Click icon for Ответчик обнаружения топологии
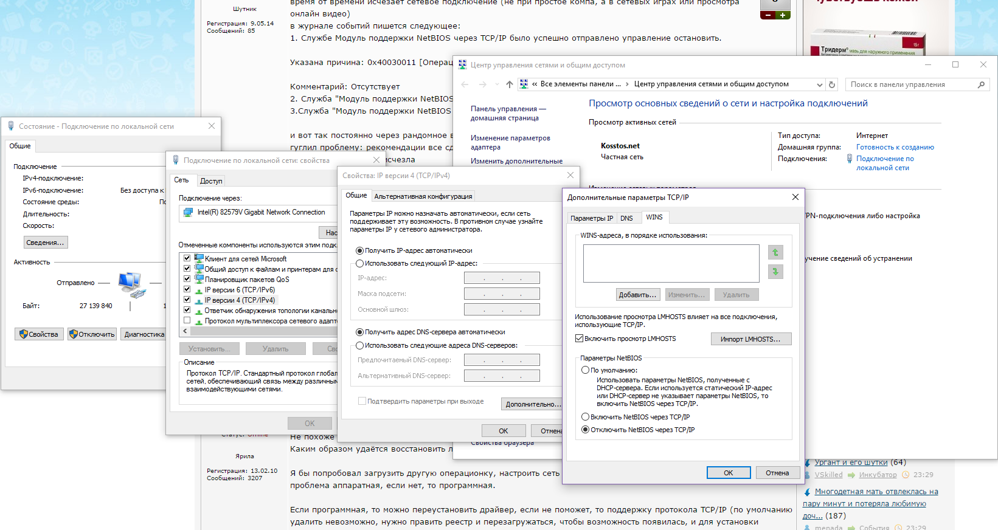The image size is (998, 530). tap(198, 311)
